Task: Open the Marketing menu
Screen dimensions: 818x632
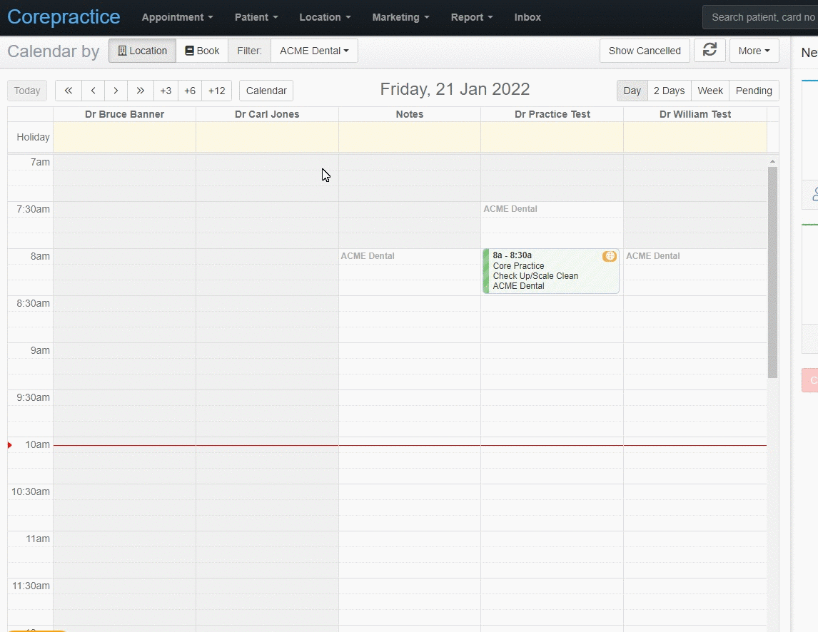Action: click(x=400, y=17)
